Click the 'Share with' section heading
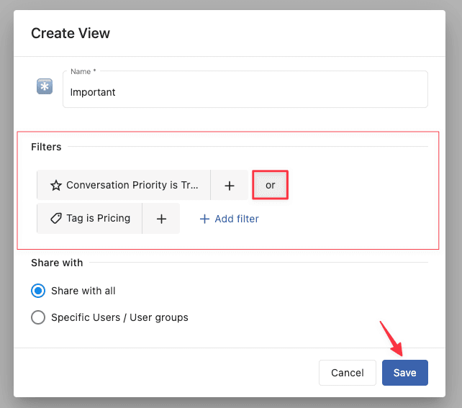The image size is (462, 408). (57, 263)
